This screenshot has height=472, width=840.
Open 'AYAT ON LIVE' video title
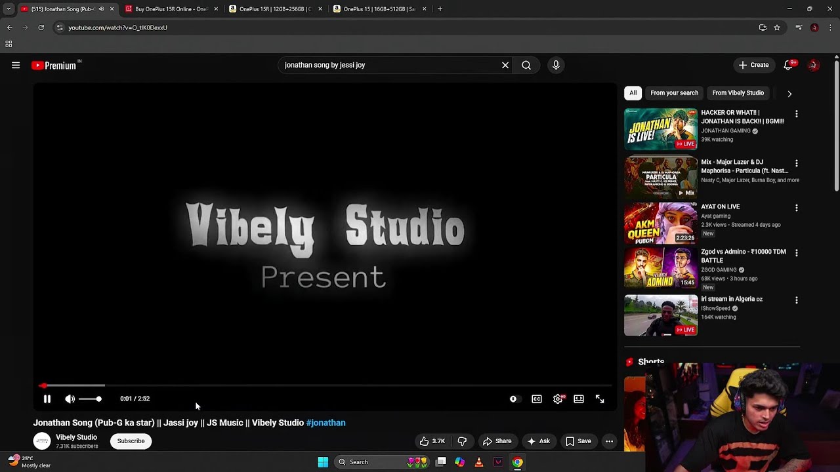(720, 206)
